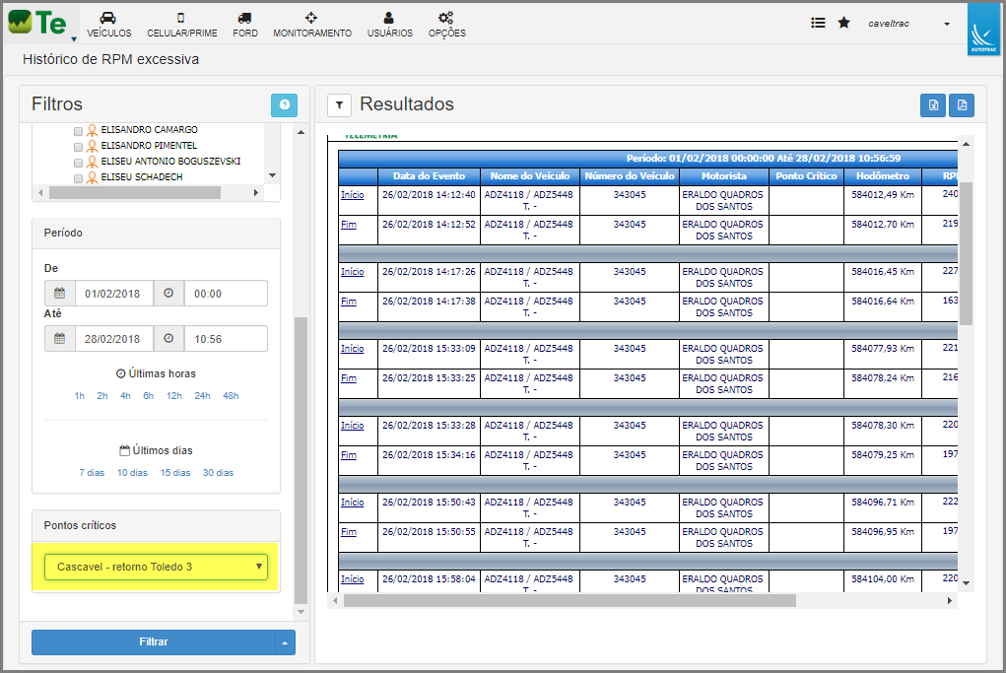
Task: Click the Até date field 28/02/2018
Action: pyautogui.click(x=114, y=338)
